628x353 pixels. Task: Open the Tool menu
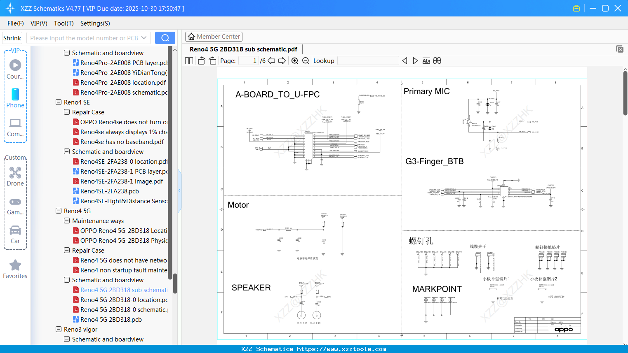tap(64, 23)
